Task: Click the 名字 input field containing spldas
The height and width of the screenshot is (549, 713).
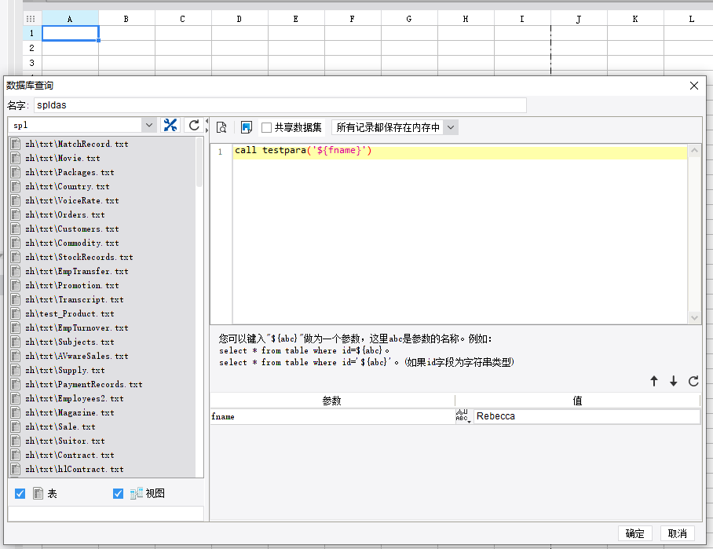Action: [x=279, y=105]
